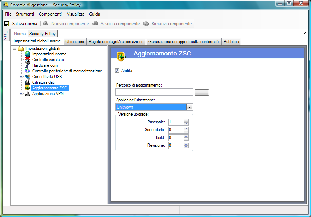The image size is (311, 217).
Task: Select Aggiornamento ZSC in the tree
Action: click(x=50, y=88)
